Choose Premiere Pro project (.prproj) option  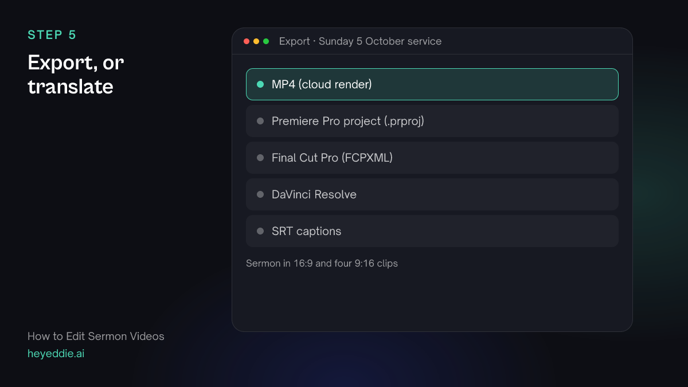coord(432,121)
